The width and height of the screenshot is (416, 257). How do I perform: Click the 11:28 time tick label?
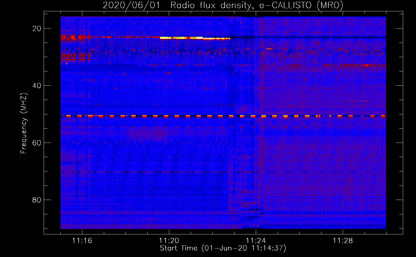pyautogui.click(x=343, y=241)
